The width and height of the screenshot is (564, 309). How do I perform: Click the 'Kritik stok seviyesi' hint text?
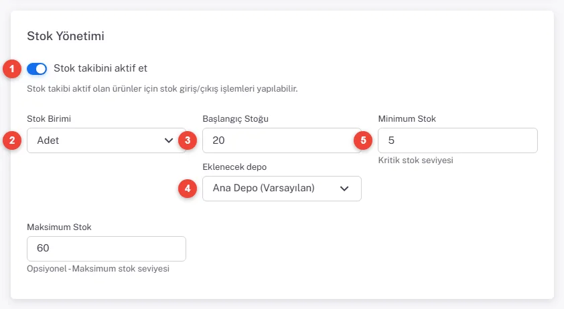click(x=415, y=161)
